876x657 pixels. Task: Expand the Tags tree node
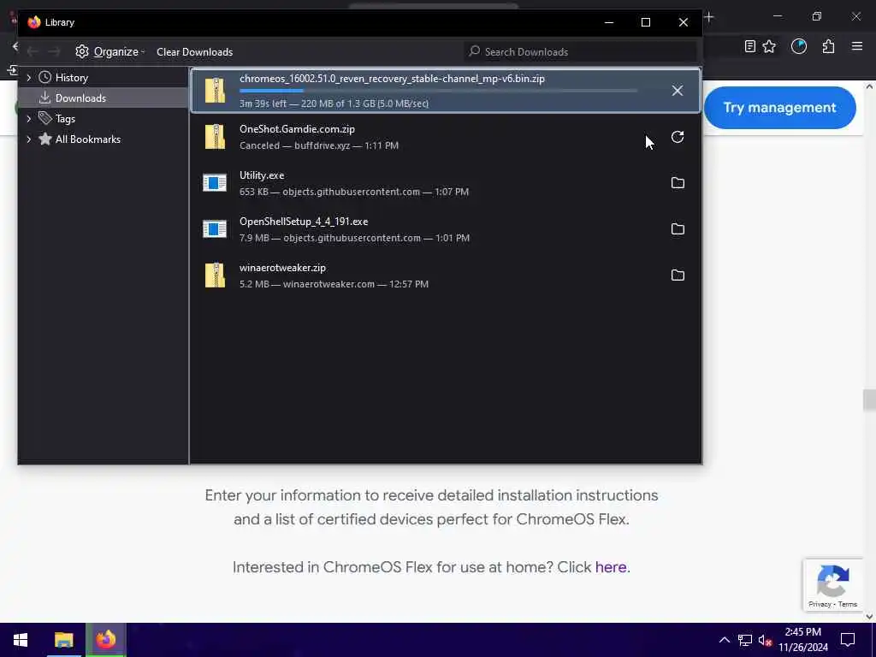click(x=28, y=118)
